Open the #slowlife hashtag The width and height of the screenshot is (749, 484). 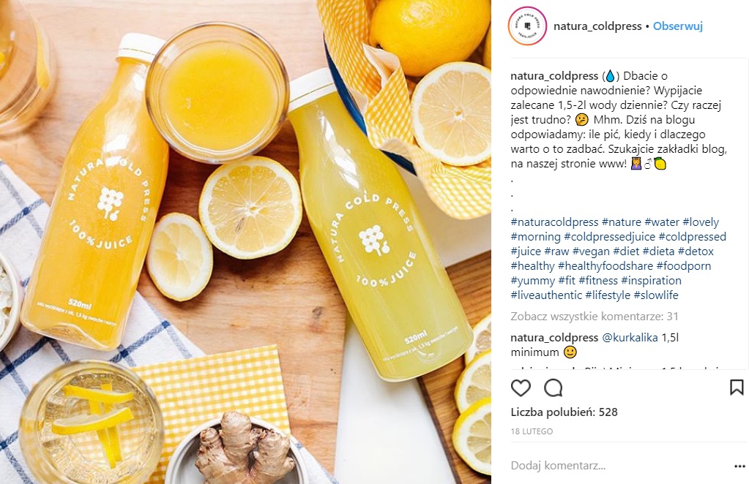pos(656,295)
